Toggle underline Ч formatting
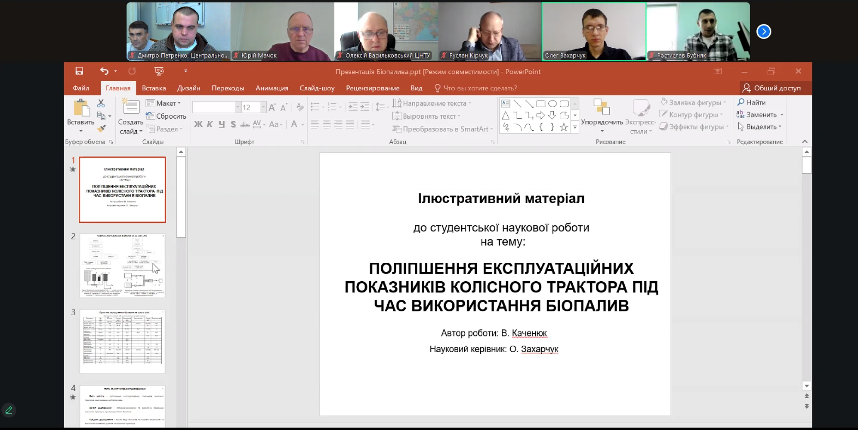 222,124
